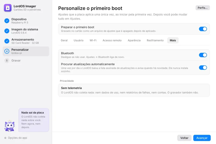Turn off Procurar atualizações automaticamente
216x144 pixels.
coord(203,68)
